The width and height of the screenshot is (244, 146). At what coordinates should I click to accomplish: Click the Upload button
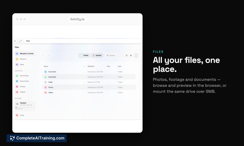(x=97, y=56)
